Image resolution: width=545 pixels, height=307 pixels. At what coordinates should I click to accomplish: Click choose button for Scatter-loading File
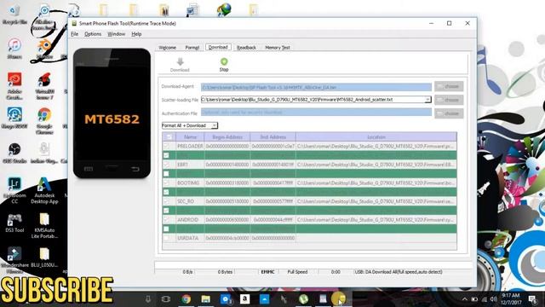[x=449, y=100]
